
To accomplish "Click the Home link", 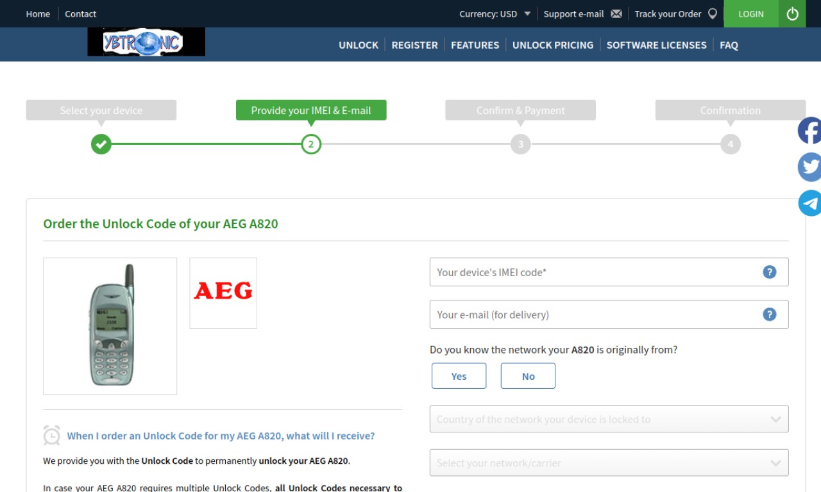I will (x=38, y=13).
